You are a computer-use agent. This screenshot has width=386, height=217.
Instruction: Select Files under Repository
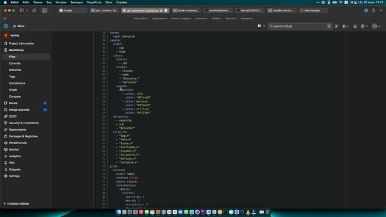coord(25,57)
